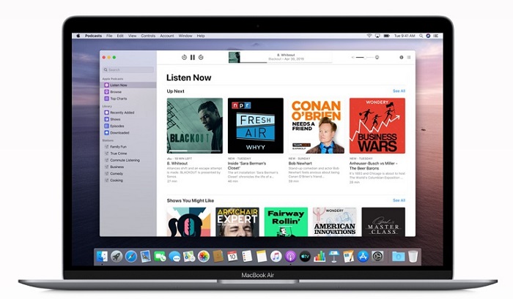
Task: Open the Anheuser-Busch vs Miller episode title
Action: point(373,166)
